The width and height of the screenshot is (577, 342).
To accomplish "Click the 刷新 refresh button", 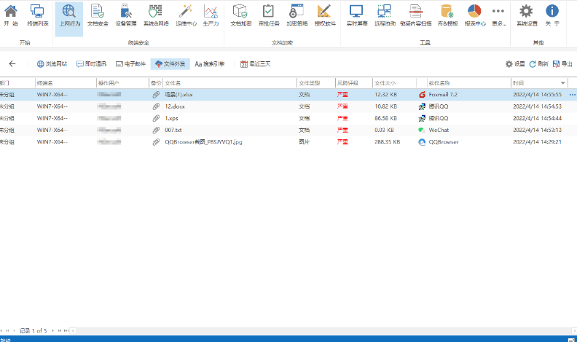I will 538,64.
